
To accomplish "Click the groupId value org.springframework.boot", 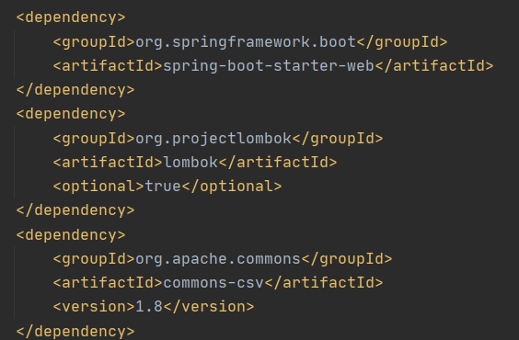I will pyautogui.click(x=246, y=42).
